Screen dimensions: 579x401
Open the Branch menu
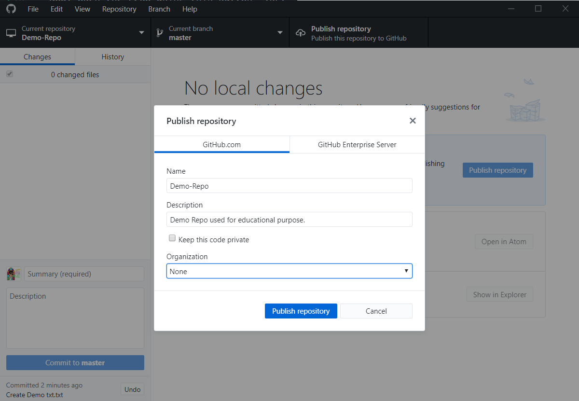point(159,9)
